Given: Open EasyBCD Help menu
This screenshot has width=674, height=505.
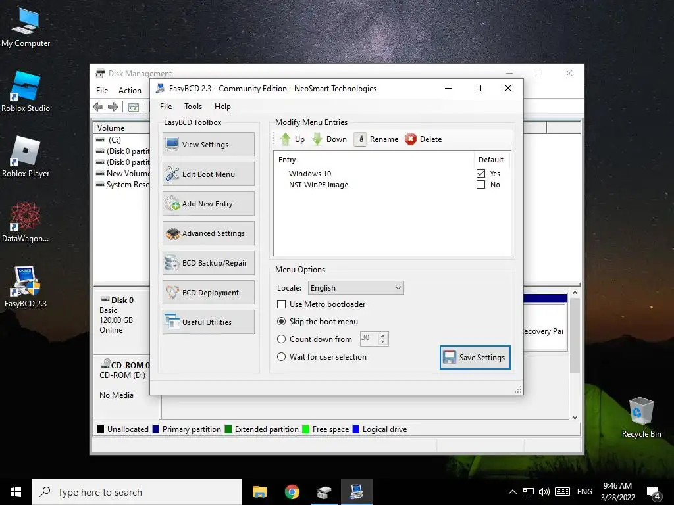Looking at the screenshot, I should tap(222, 107).
